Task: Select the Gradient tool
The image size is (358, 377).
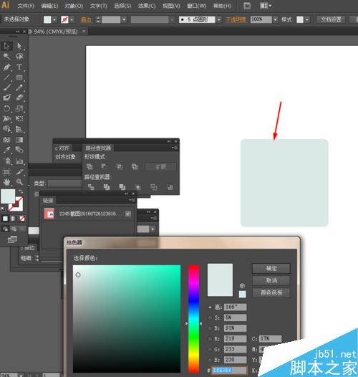Action: [x=19, y=140]
